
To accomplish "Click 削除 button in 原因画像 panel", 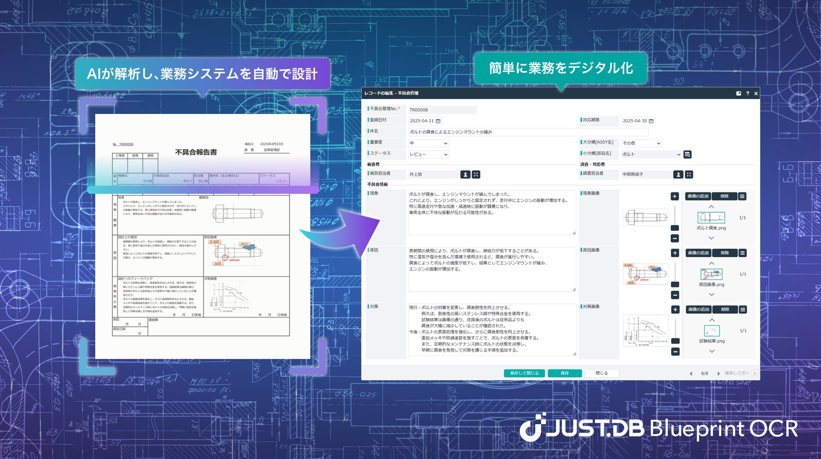I will tap(724, 253).
